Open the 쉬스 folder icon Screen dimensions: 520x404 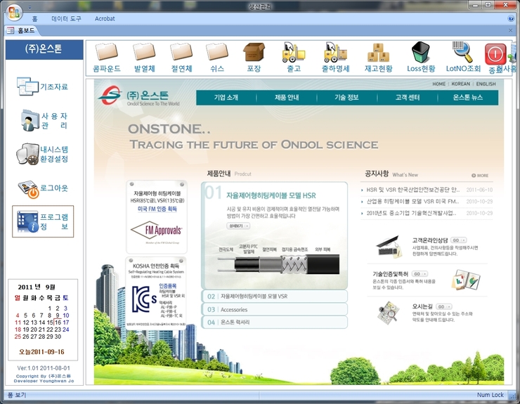pyautogui.click(x=217, y=53)
